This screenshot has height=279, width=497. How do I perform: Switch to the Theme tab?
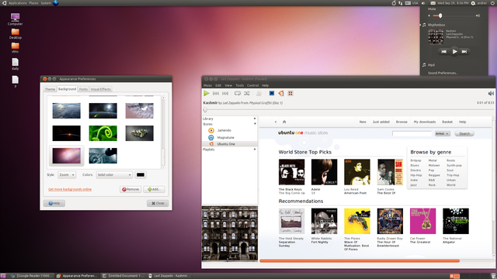pos(50,89)
